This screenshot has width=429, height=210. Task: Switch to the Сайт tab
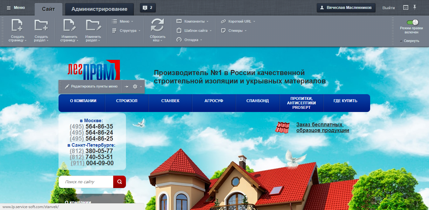(x=48, y=9)
